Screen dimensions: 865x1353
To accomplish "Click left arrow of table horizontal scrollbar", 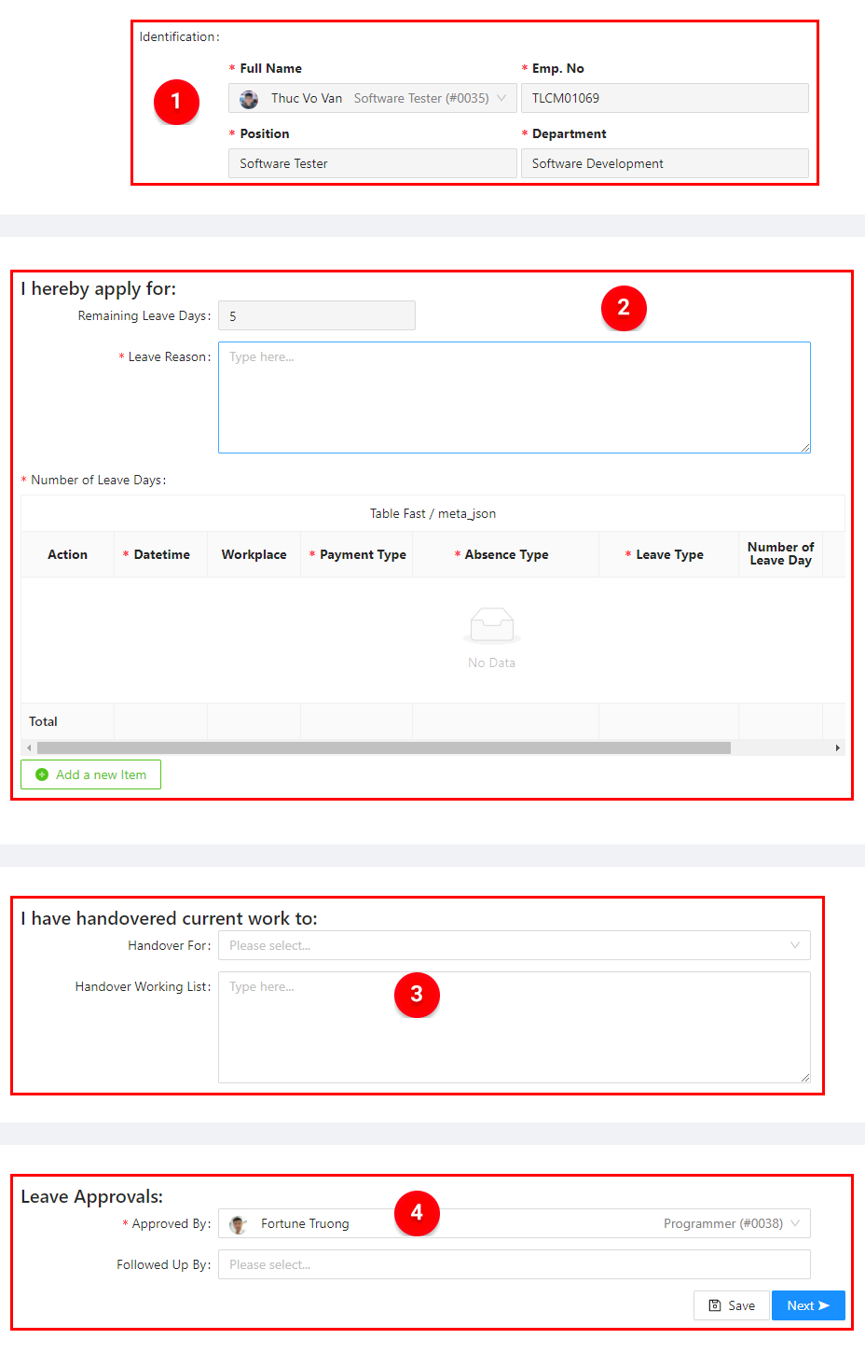I will point(29,747).
